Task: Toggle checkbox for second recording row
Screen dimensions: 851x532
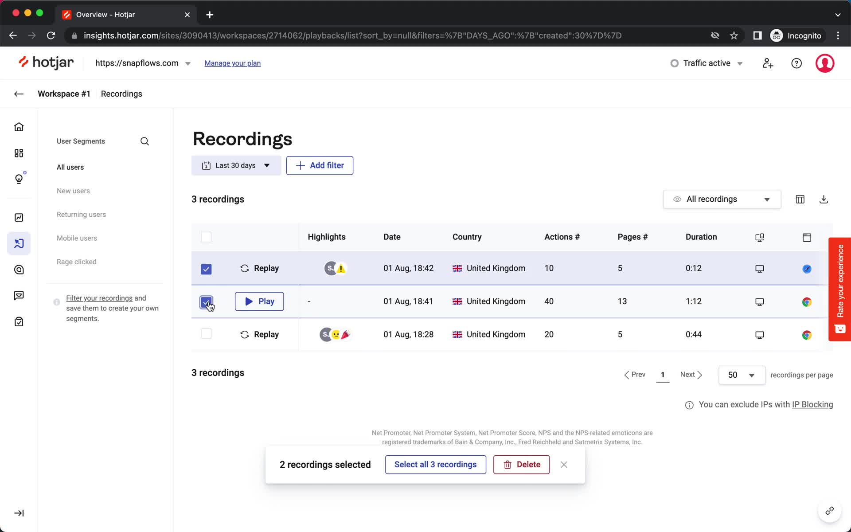Action: click(x=206, y=301)
